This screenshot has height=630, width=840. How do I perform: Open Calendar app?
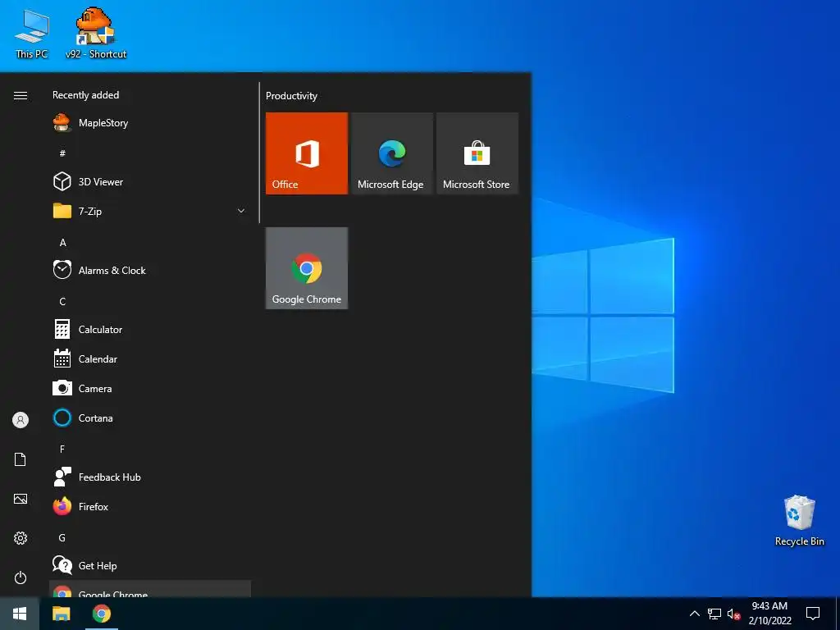coord(150,359)
